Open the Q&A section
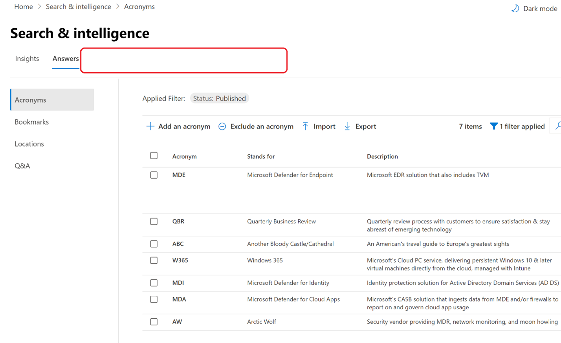The height and width of the screenshot is (343, 561). click(22, 165)
